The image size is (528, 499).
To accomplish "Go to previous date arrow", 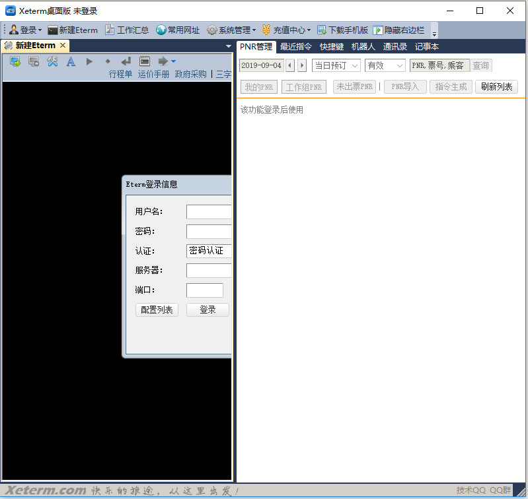I will pyautogui.click(x=290, y=65).
